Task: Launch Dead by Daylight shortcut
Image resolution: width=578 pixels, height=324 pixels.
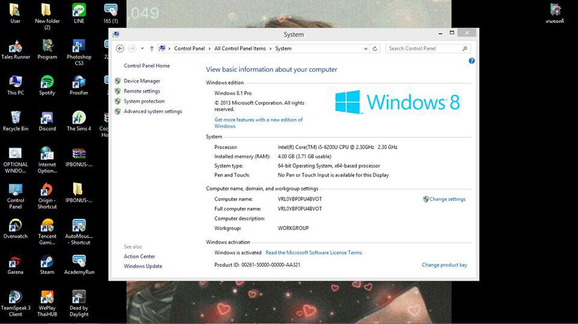Action: tap(79, 304)
